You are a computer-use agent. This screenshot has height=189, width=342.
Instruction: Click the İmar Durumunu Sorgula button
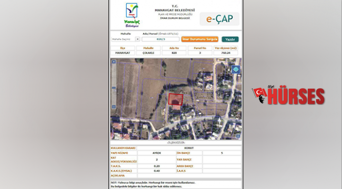pyautogui.click(x=200, y=39)
